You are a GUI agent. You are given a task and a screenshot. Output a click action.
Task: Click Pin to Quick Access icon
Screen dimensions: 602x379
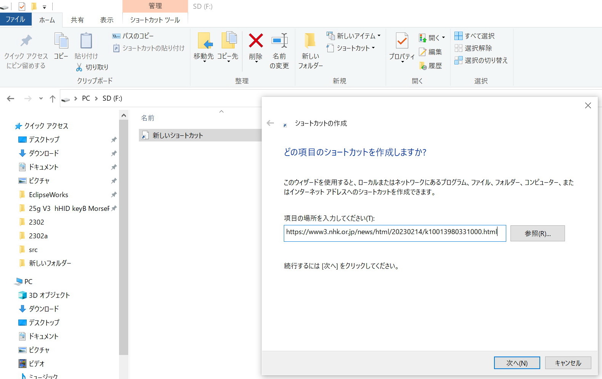pyautogui.click(x=26, y=41)
